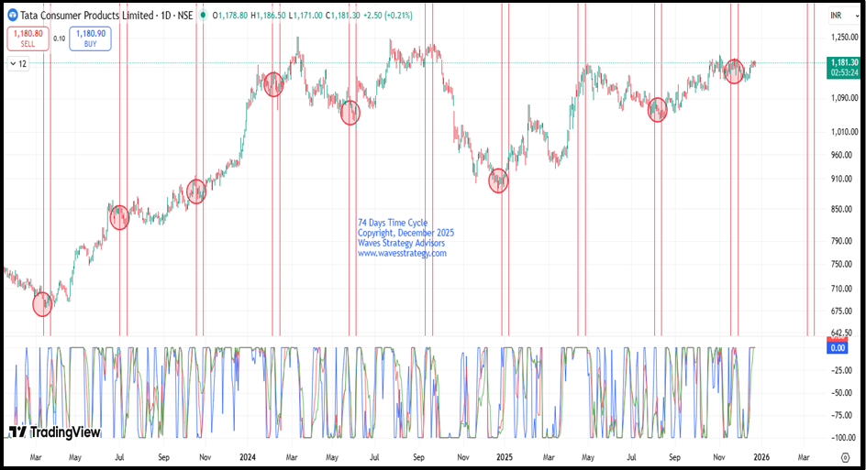Viewport: 866px width, 470px height.
Task: Click the spread value 0.10
Action: pos(59,38)
